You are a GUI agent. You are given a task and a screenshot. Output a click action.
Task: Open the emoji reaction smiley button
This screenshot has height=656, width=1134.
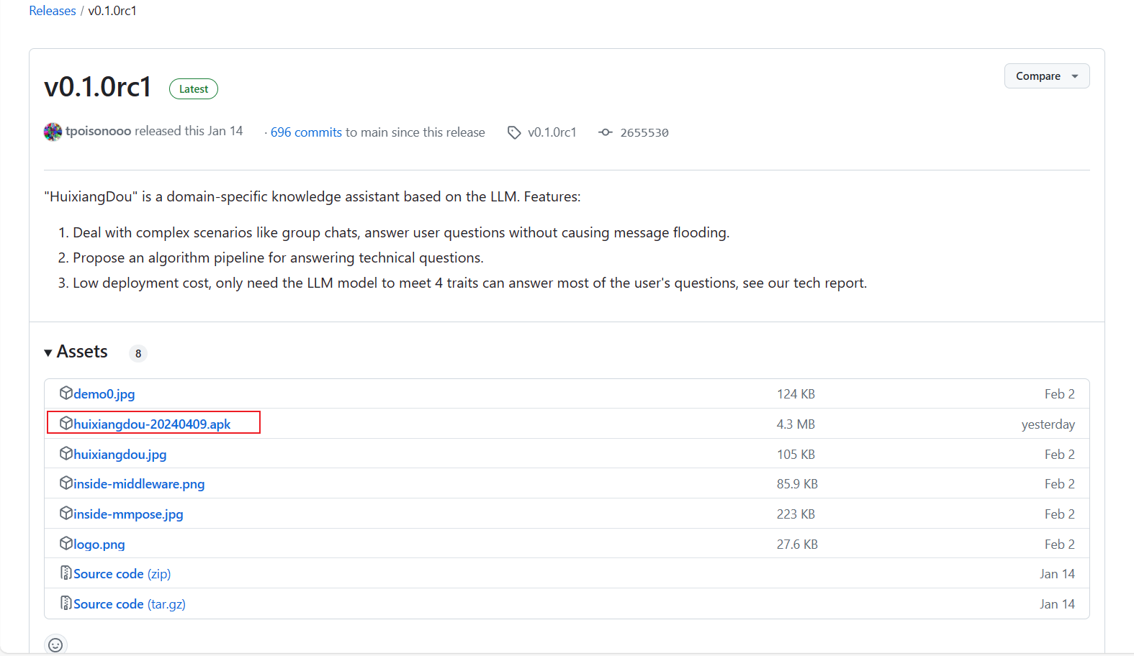click(x=55, y=644)
